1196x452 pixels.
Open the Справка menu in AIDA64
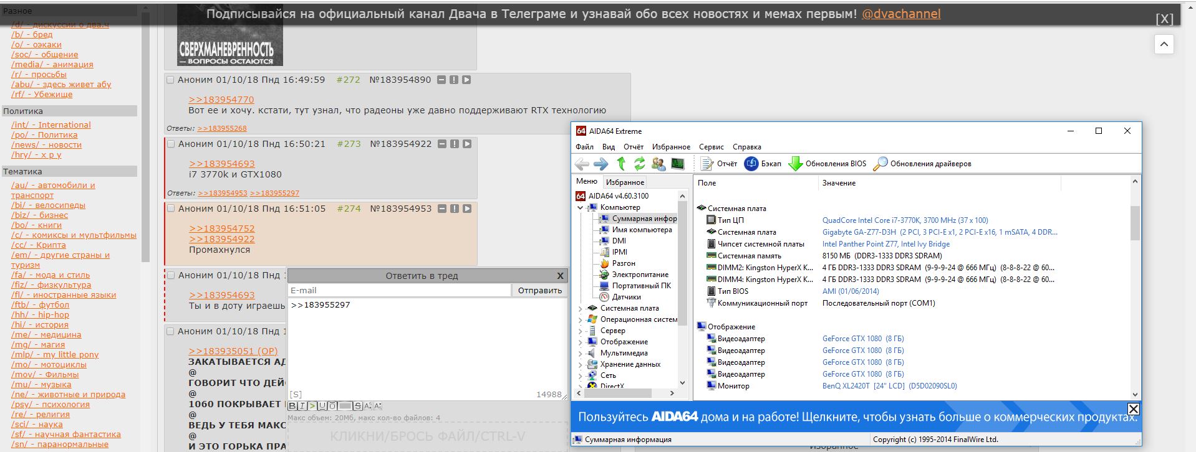point(747,147)
